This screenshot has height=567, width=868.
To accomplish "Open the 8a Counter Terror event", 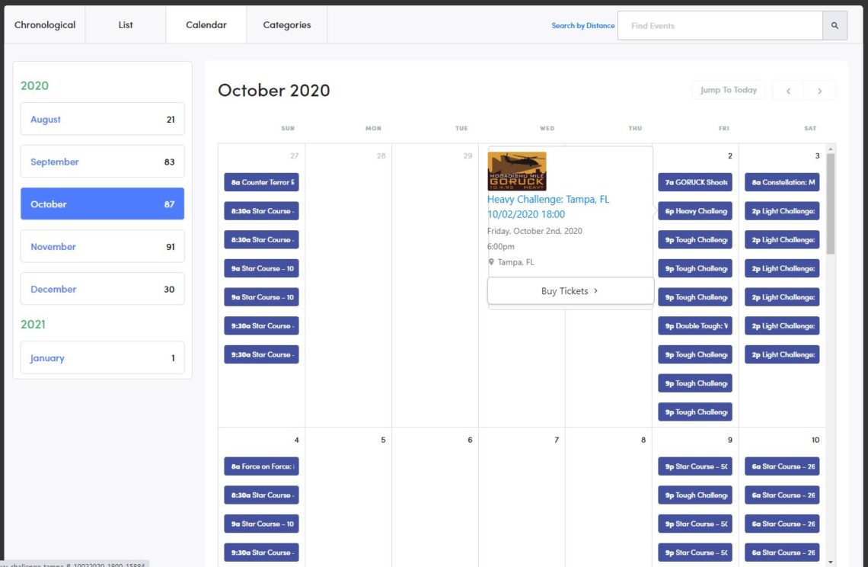I will pos(261,182).
